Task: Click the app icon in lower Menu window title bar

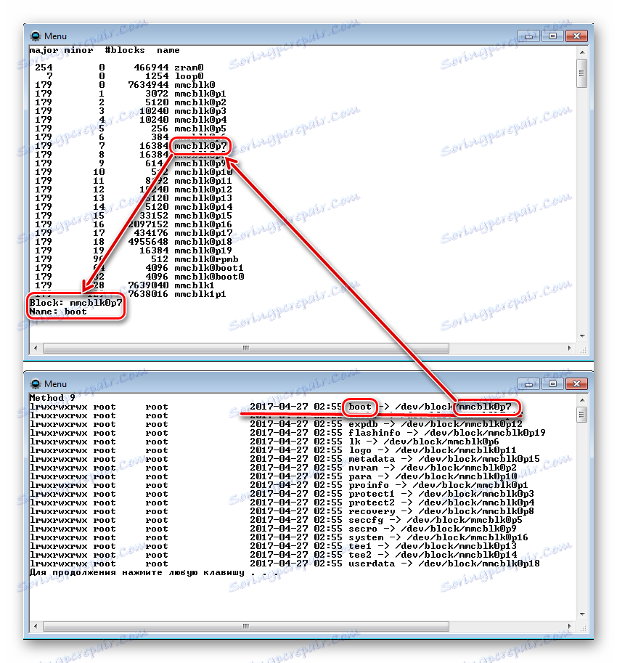Action: pos(36,384)
